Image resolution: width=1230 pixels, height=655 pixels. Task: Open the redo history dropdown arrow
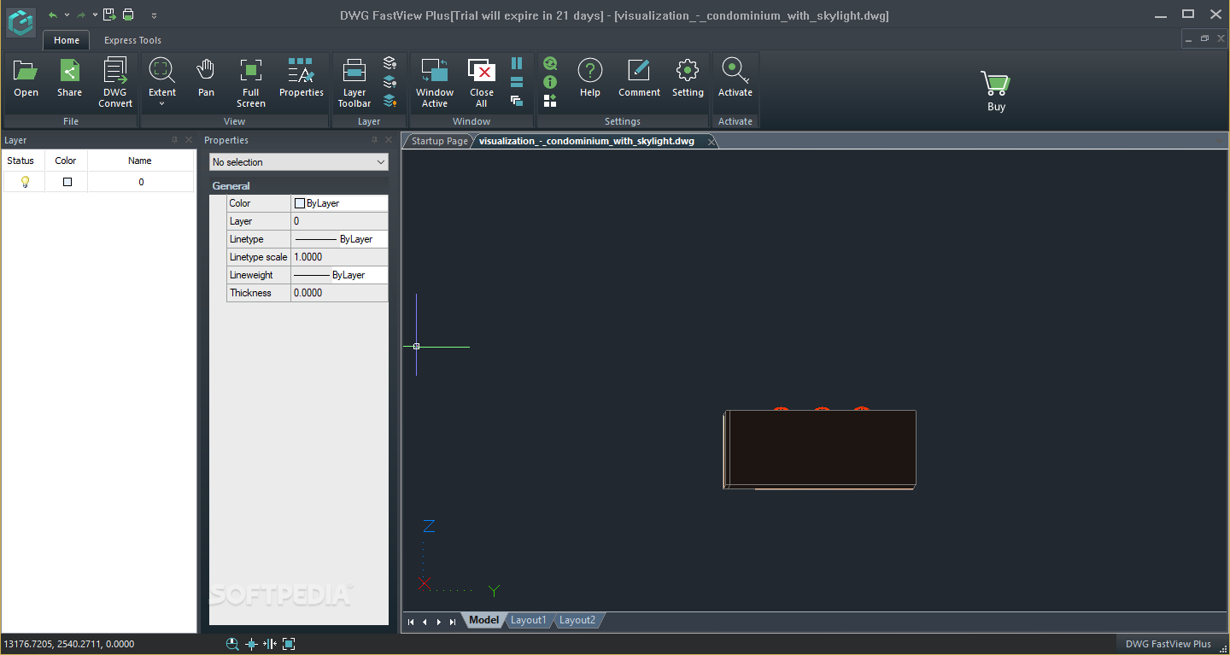click(95, 15)
